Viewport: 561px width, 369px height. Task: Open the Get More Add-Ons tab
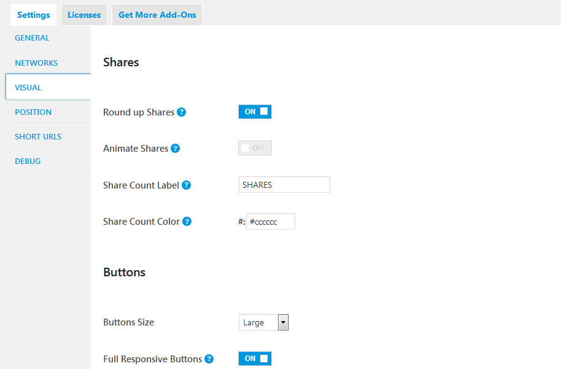point(157,15)
